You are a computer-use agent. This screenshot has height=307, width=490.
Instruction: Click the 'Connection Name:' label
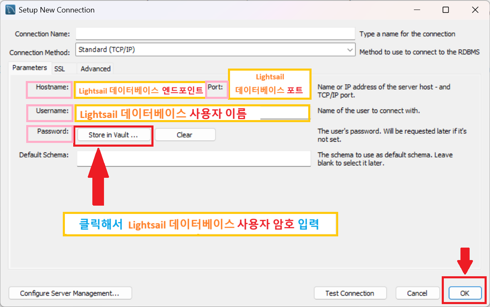point(42,34)
